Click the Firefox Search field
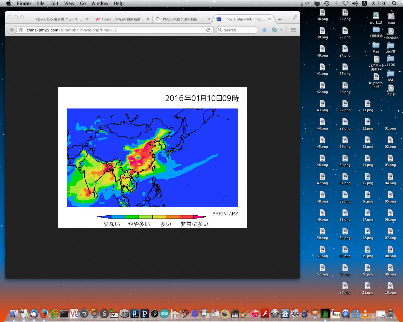The height and width of the screenshot is (322, 403). coord(239,30)
